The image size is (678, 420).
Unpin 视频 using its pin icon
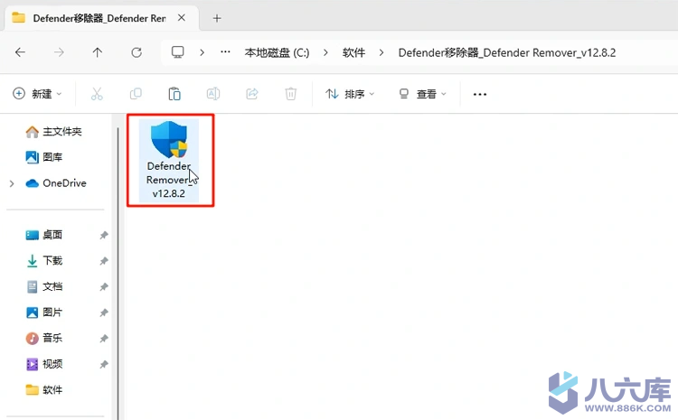[x=104, y=364]
